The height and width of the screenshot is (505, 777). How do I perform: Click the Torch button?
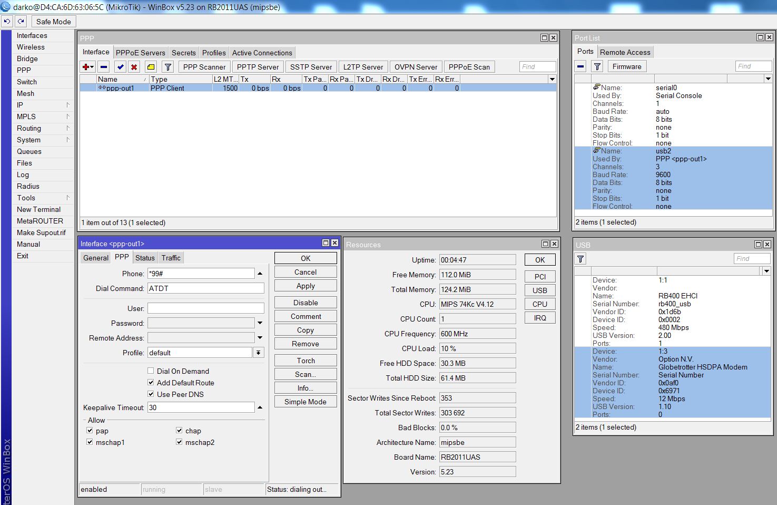tap(305, 360)
